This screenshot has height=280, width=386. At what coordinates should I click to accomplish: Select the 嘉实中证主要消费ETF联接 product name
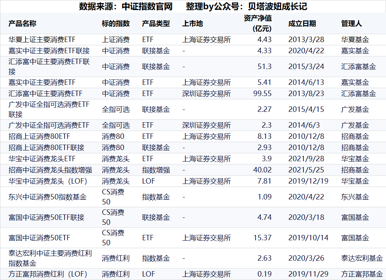(49, 51)
